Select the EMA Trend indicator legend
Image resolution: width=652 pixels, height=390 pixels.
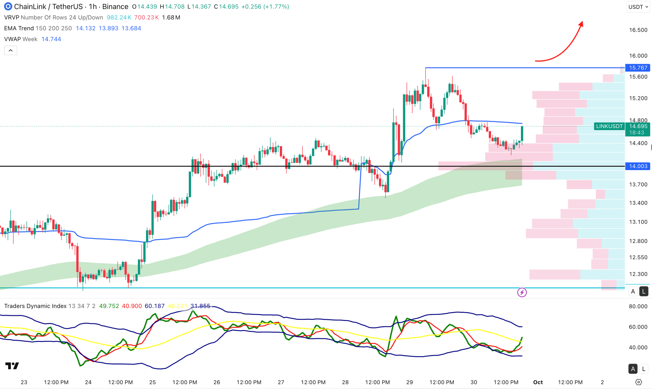click(x=38, y=28)
